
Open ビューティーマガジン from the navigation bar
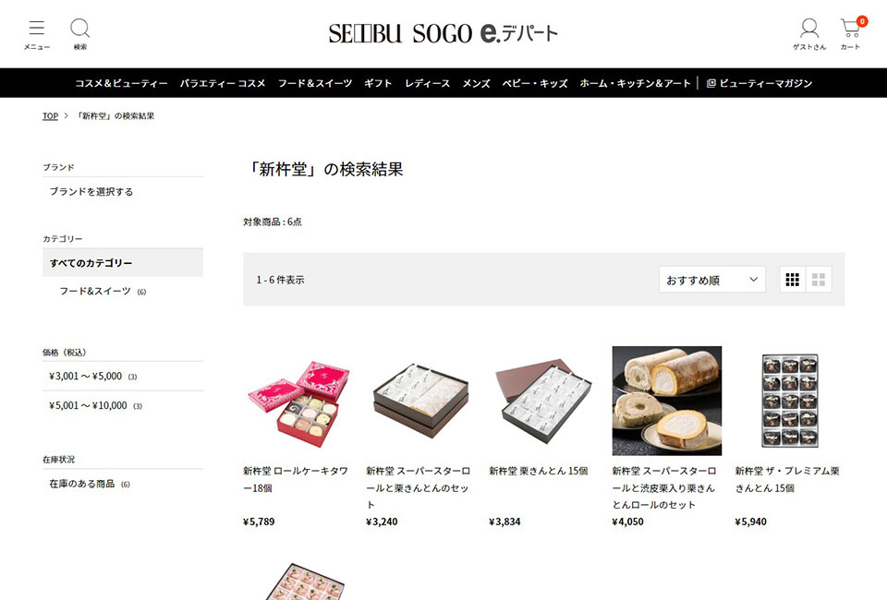pos(759,83)
